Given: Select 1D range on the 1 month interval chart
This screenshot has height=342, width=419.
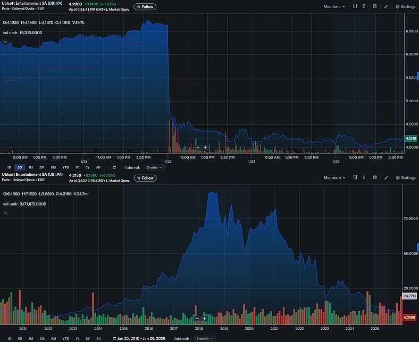Looking at the screenshot, I should [10, 338].
